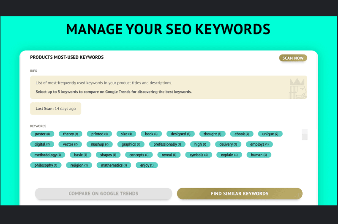This screenshot has height=224, width=338.
Task: Click Find Similar Keywords button
Action: [x=240, y=194]
